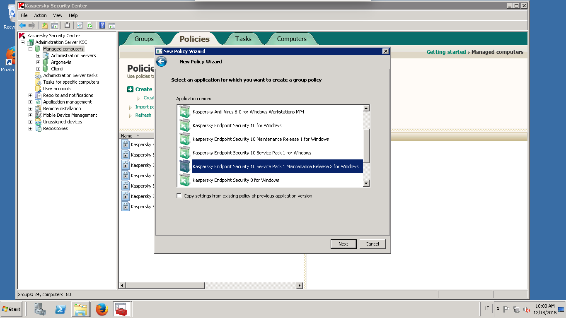Expand the Argonavis group node
Screen dimensions: 566x318
point(38,62)
